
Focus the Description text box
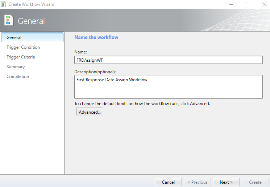[169, 87]
